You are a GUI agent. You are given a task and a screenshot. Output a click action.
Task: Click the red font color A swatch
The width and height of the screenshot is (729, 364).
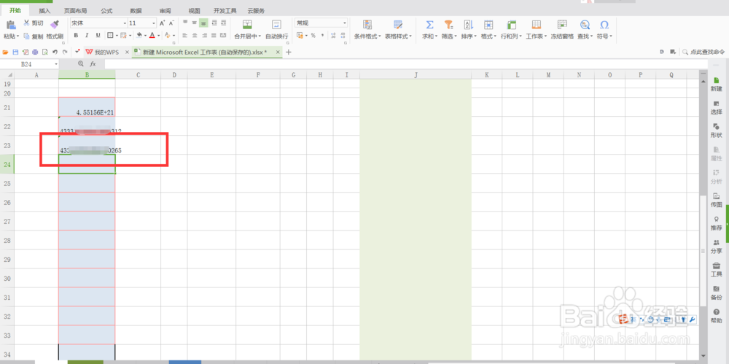coord(152,35)
